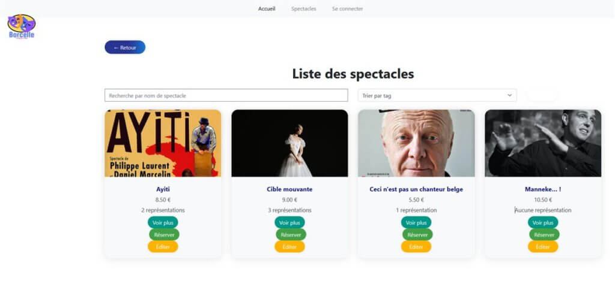Click the chevron arrow of the tag sorter

pyautogui.click(x=509, y=95)
